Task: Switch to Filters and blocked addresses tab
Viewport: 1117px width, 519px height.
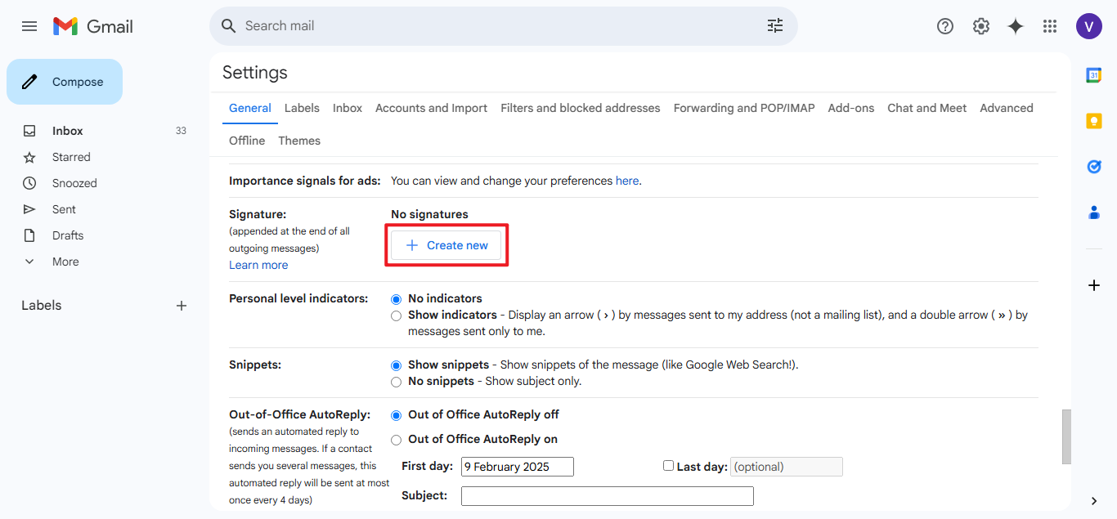Action: point(580,108)
